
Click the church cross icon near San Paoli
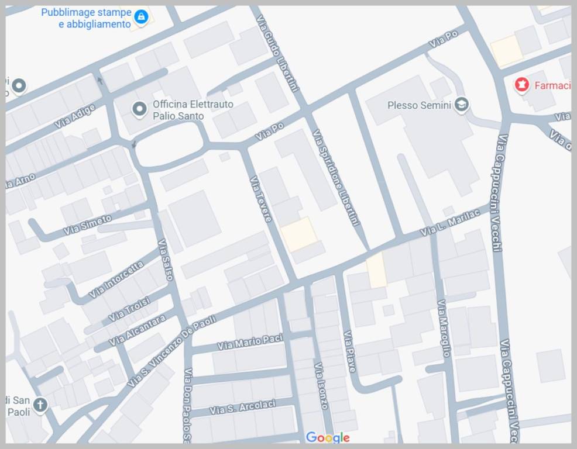click(40, 405)
